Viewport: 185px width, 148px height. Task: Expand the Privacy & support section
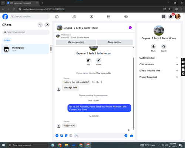tap(159, 77)
